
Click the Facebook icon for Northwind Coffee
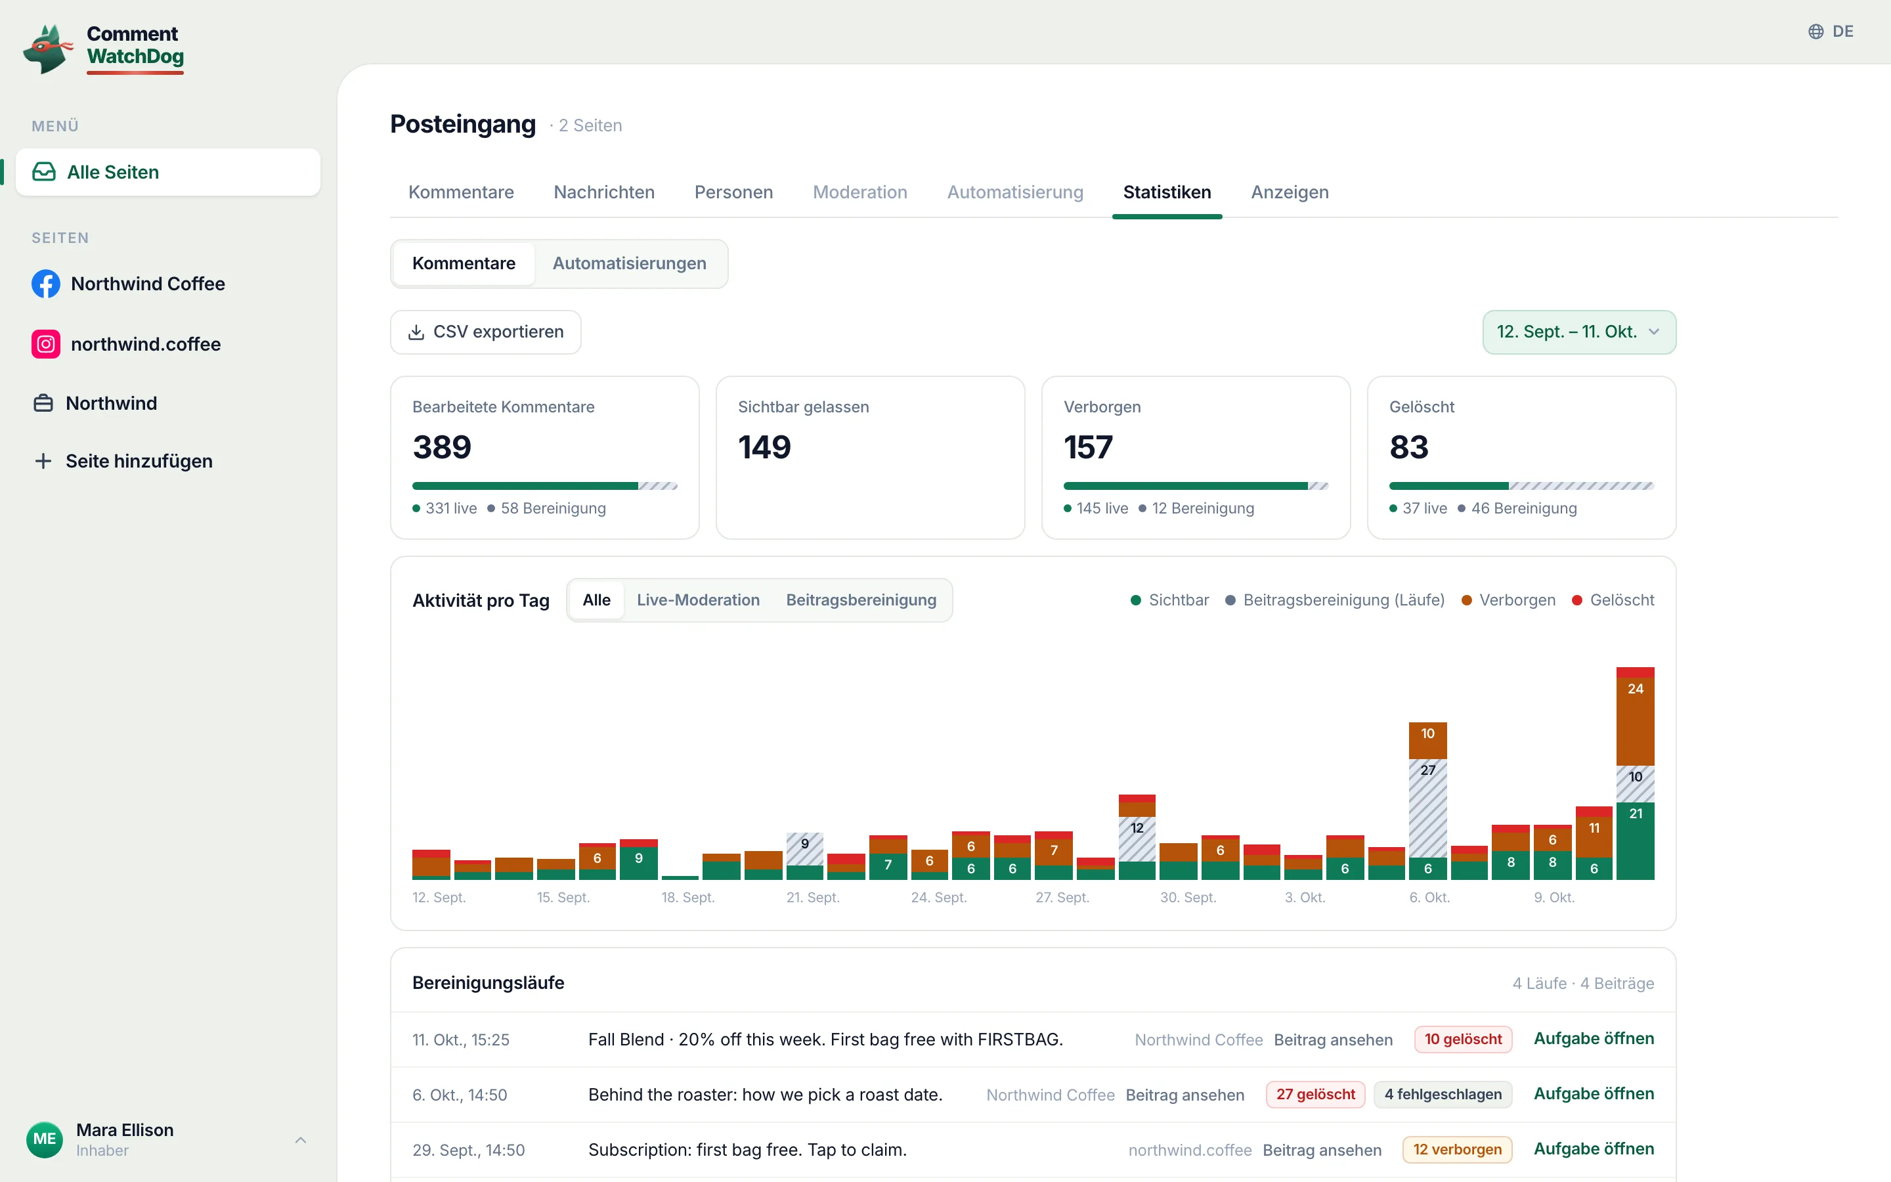[x=46, y=284]
